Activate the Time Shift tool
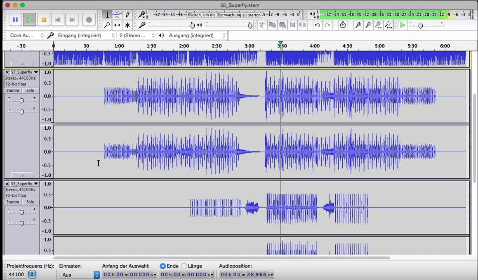Screen dimensions: 478x280 click(x=117, y=25)
